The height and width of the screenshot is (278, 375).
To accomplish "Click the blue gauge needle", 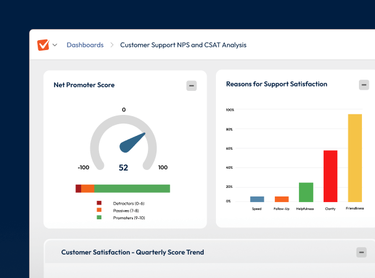I will point(132,142).
